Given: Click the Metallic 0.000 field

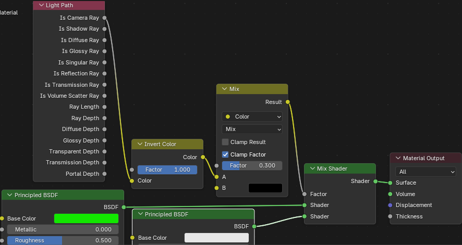Looking at the screenshot, I should coord(63,229).
